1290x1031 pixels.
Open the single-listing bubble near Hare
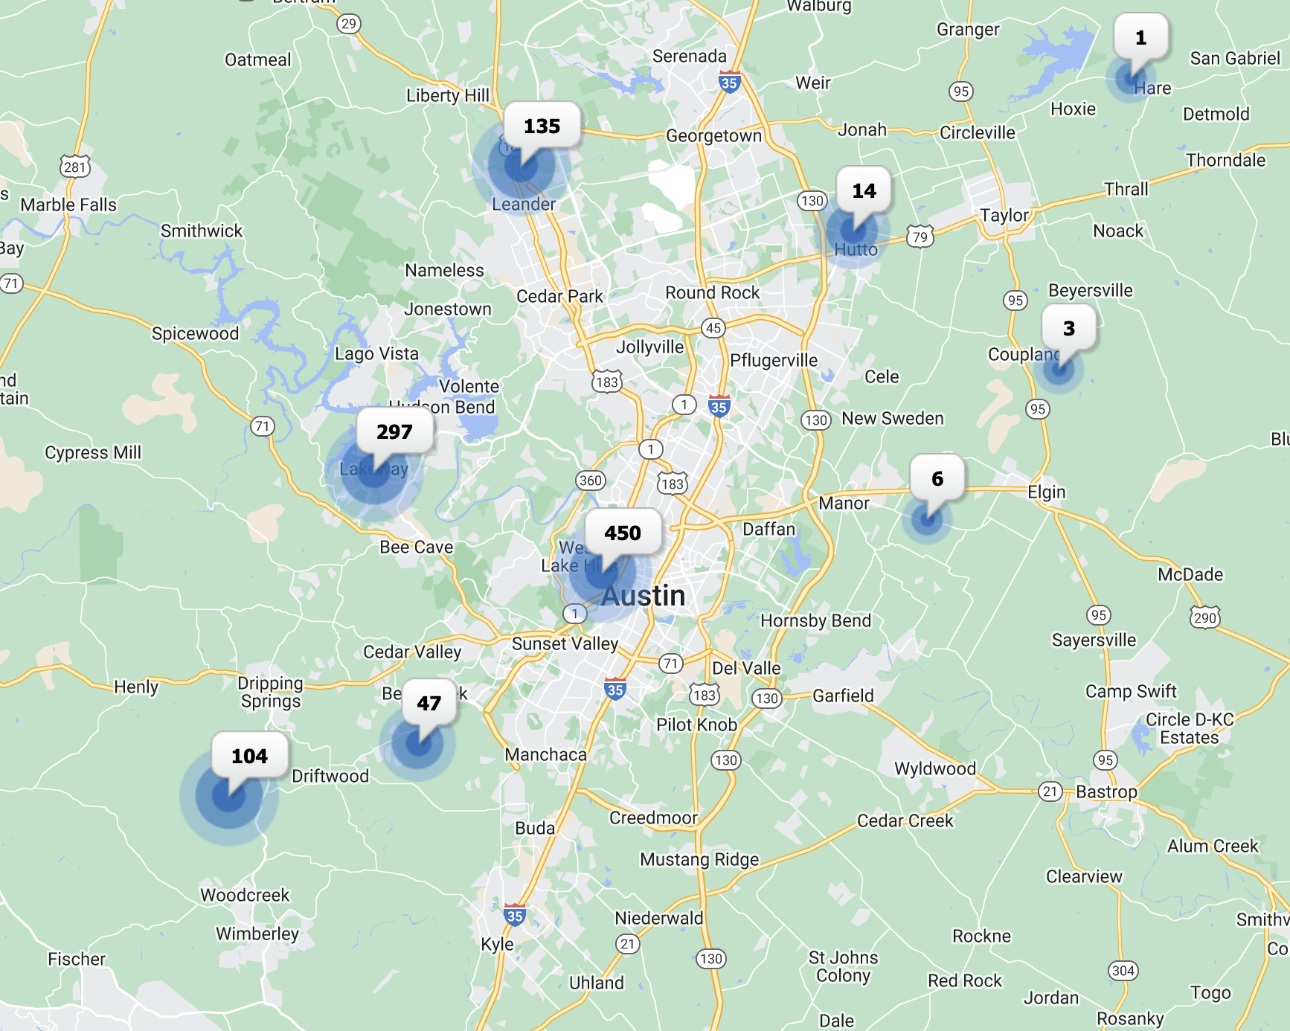[1140, 38]
